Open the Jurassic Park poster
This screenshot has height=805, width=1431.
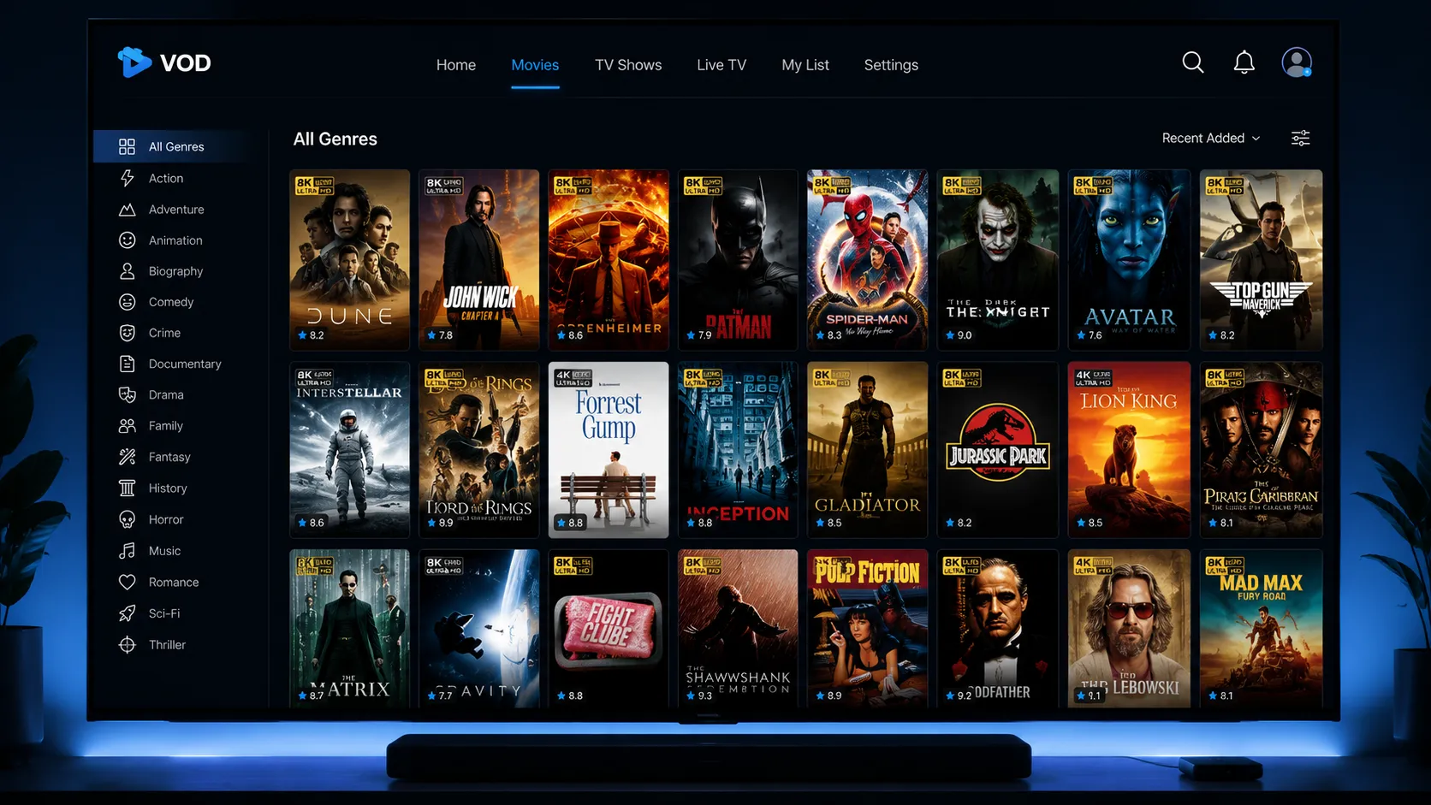(x=998, y=450)
